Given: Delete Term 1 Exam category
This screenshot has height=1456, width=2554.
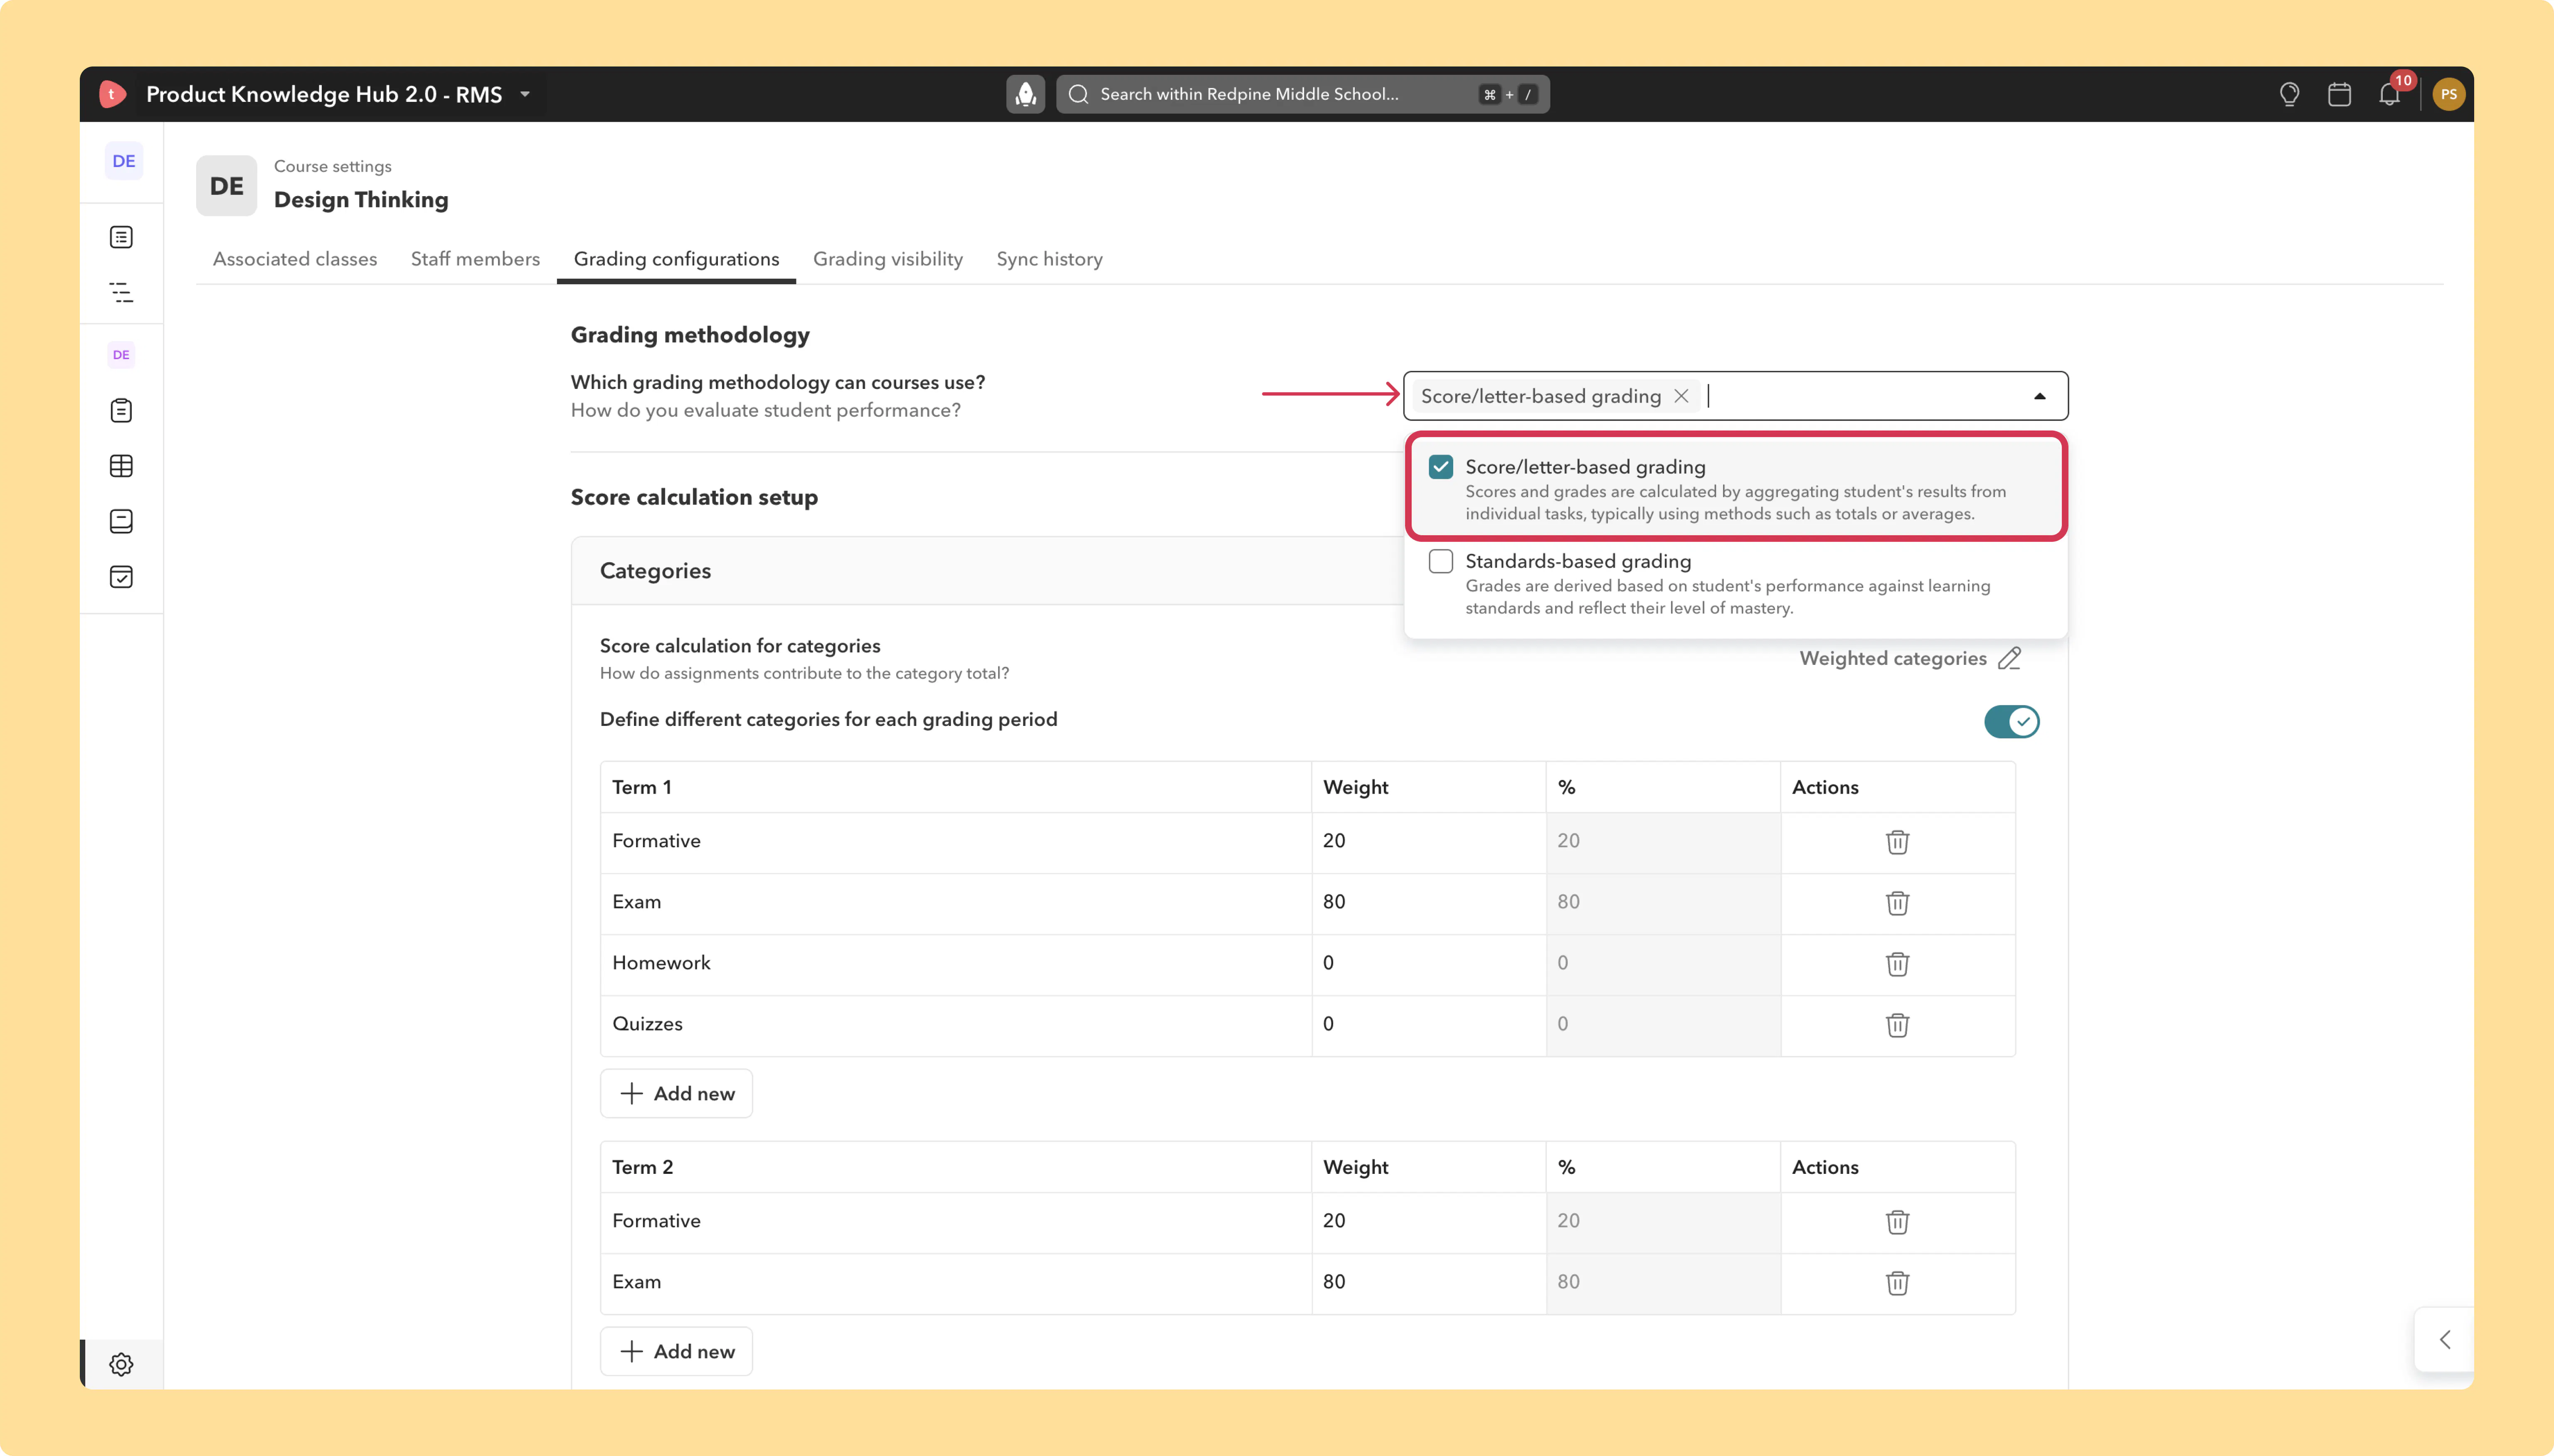Looking at the screenshot, I should [x=1897, y=903].
